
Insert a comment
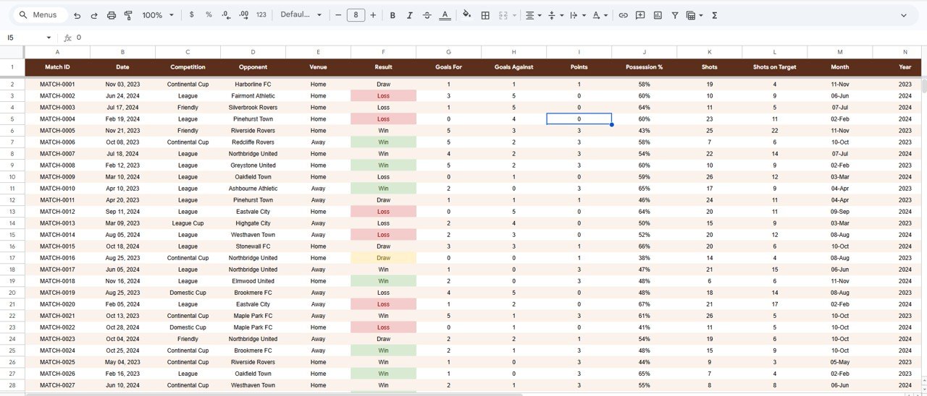640,15
